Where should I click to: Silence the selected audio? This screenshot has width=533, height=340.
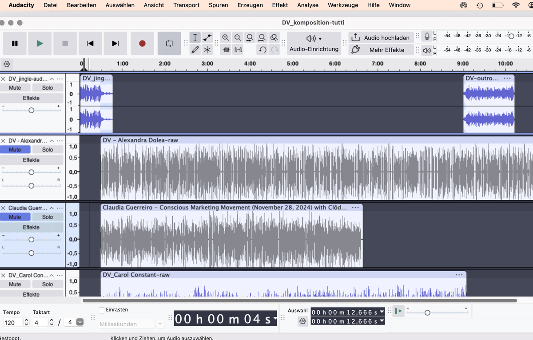tap(237, 50)
